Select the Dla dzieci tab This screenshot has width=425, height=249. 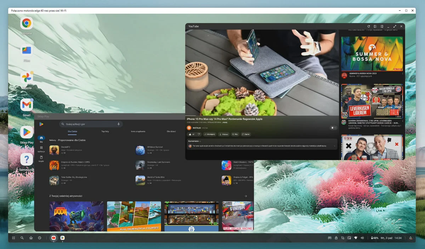171,131
